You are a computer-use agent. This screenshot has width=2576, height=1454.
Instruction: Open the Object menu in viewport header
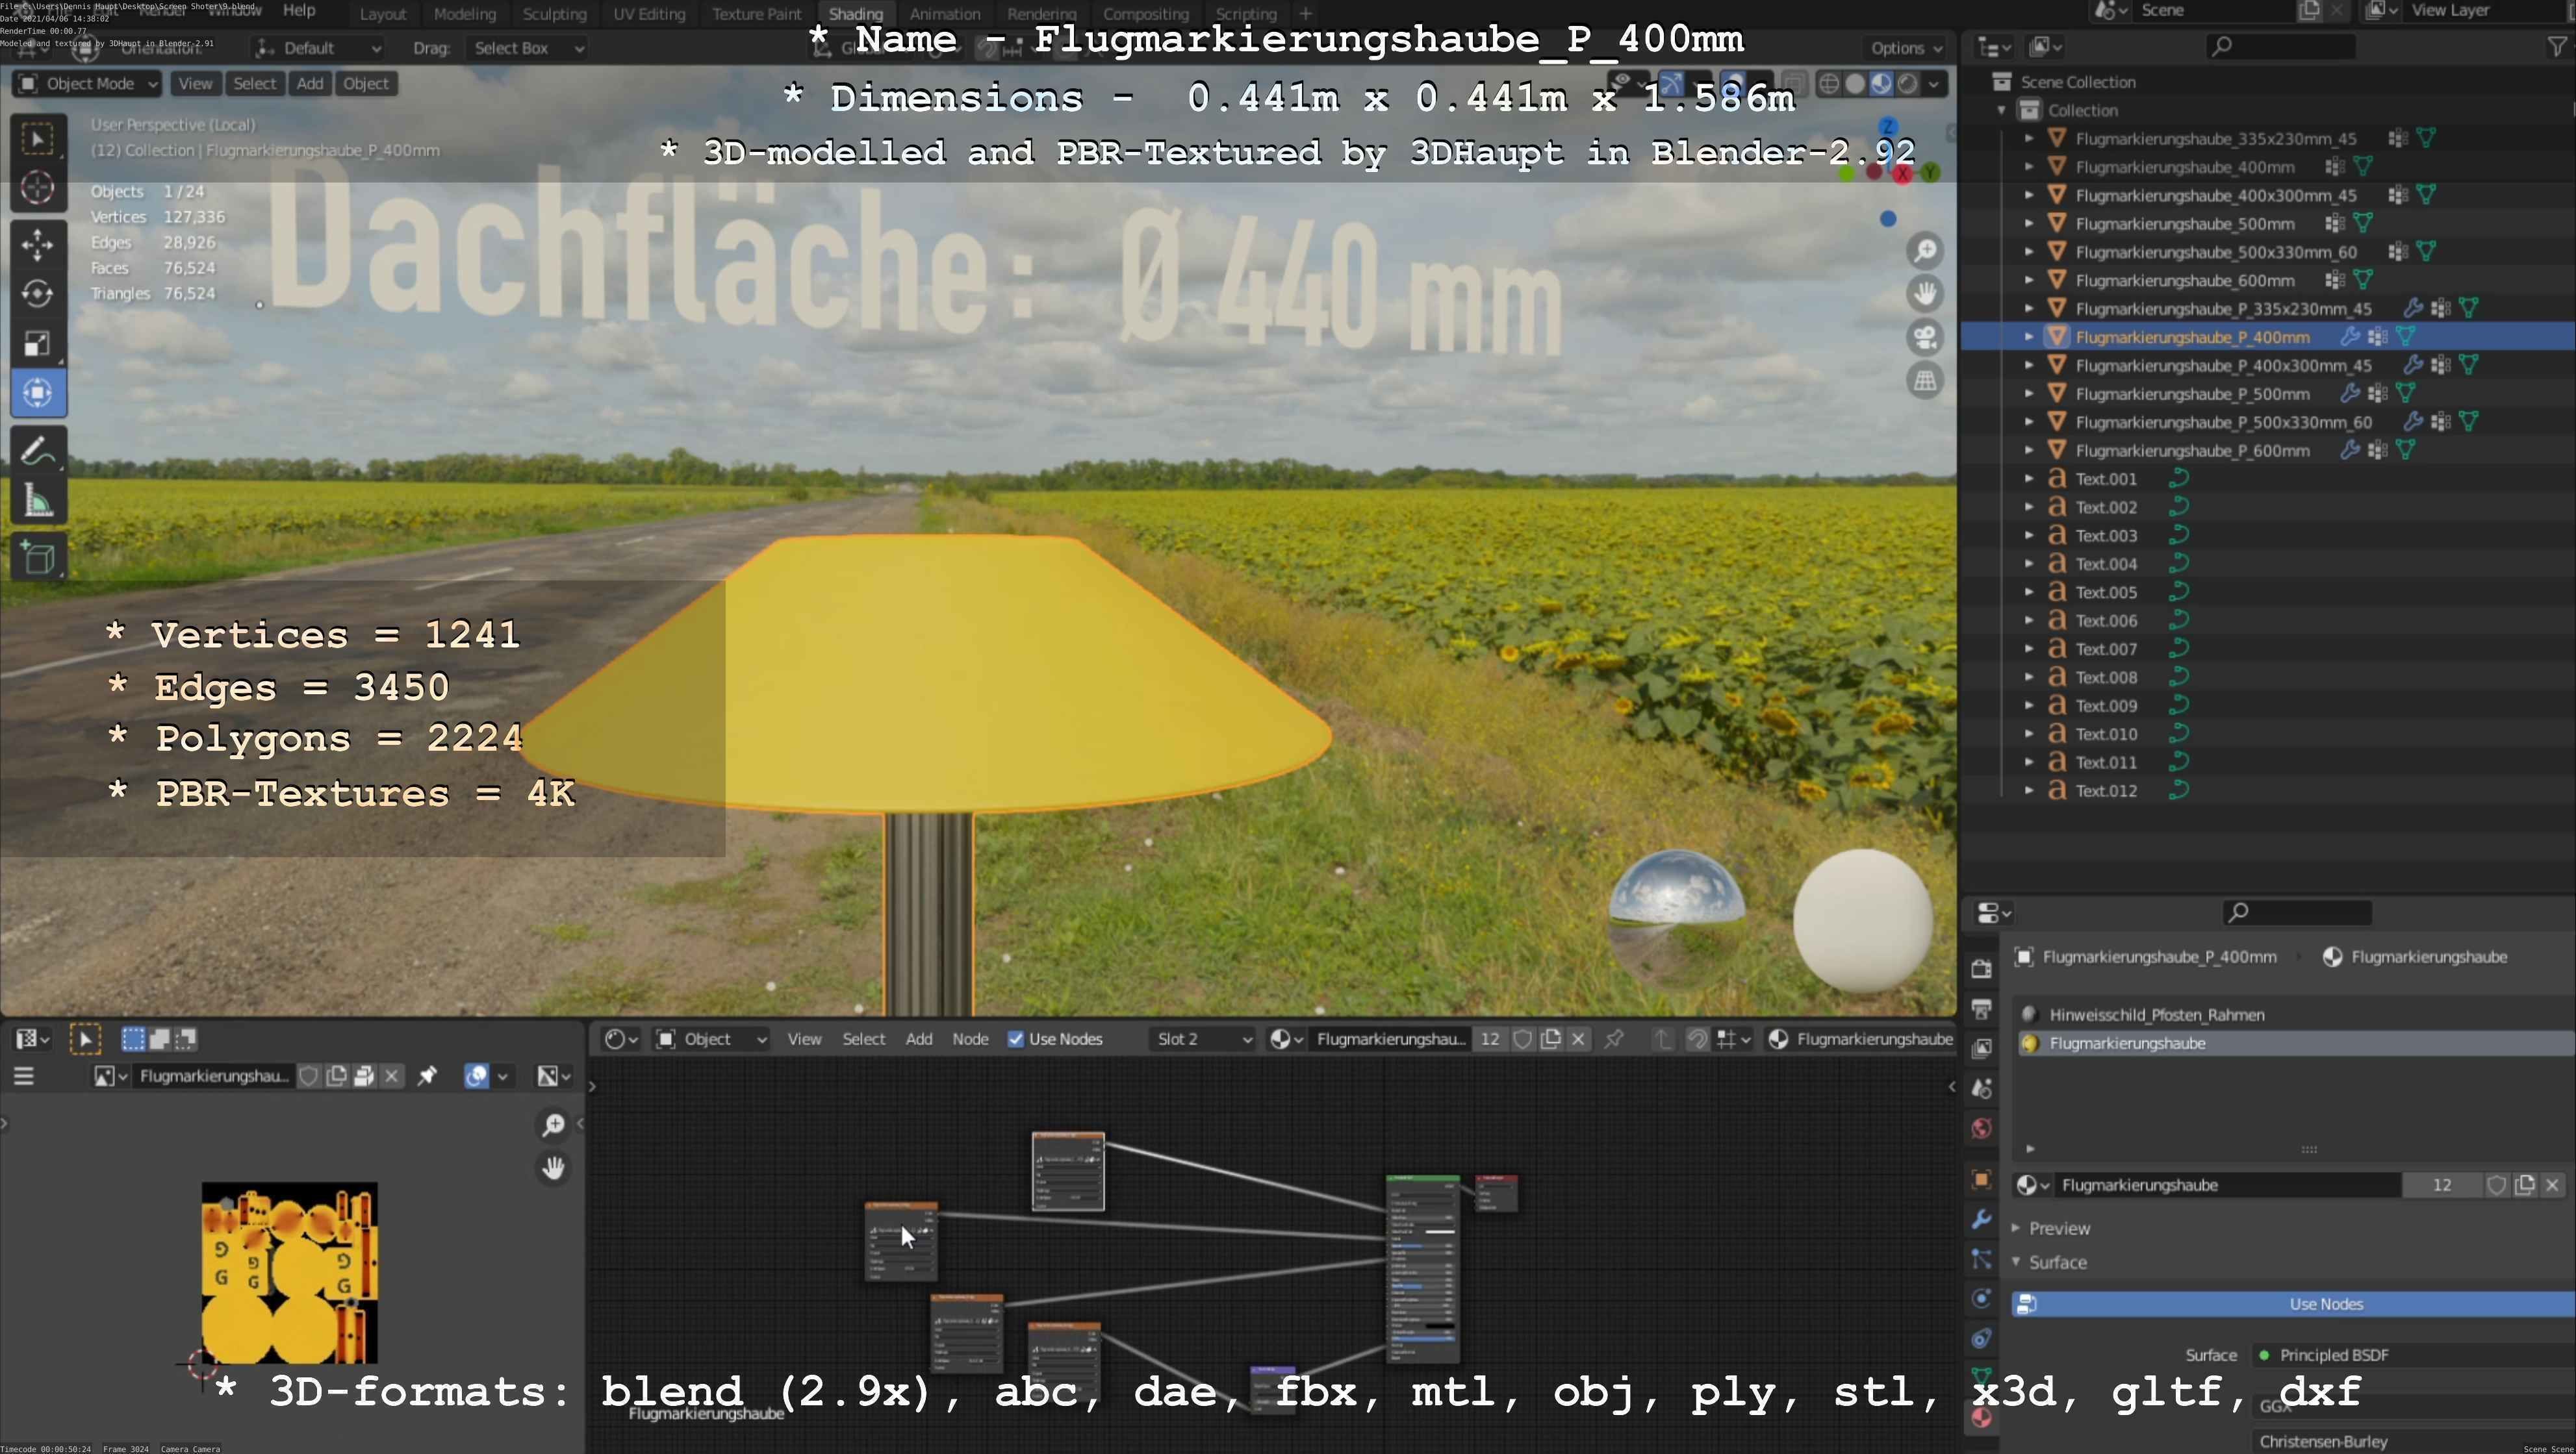365,84
